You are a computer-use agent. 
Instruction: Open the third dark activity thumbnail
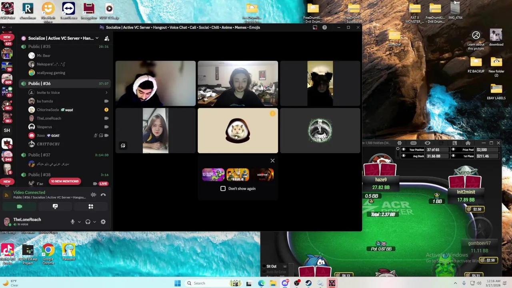pos(262,175)
